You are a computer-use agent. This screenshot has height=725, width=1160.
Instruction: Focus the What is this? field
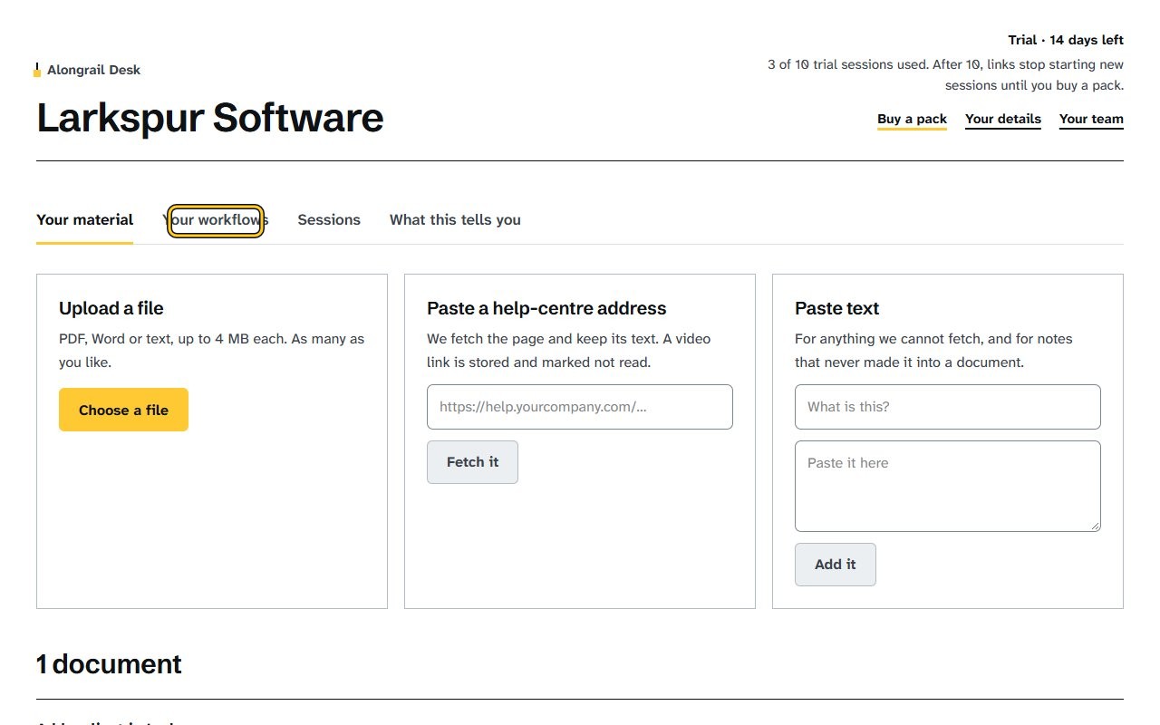point(948,407)
